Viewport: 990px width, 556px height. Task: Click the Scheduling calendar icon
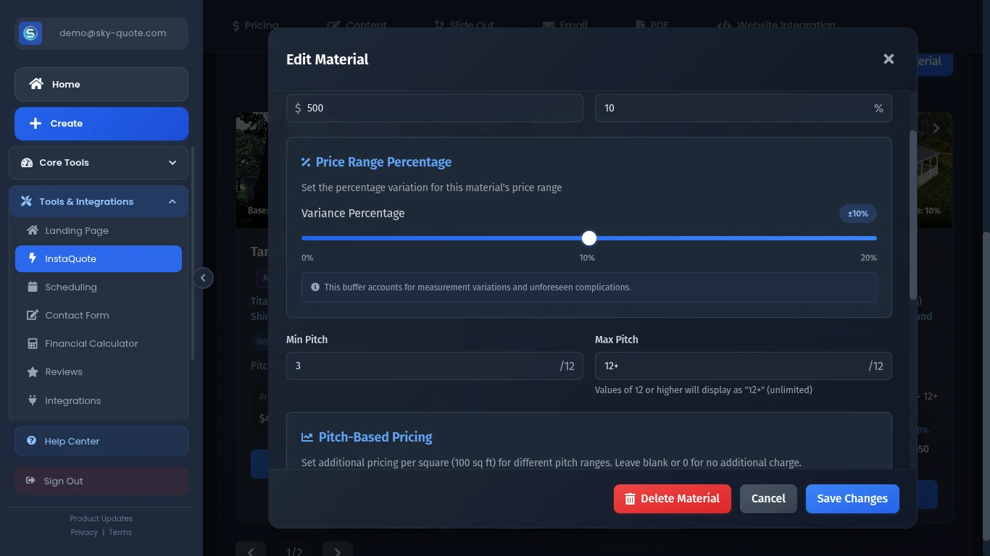coord(33,287)
